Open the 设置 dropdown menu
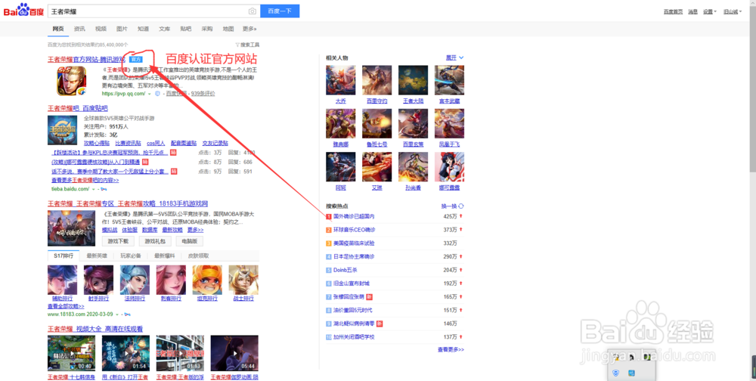This screenshot has width=756, height=381. coord(709,11)
